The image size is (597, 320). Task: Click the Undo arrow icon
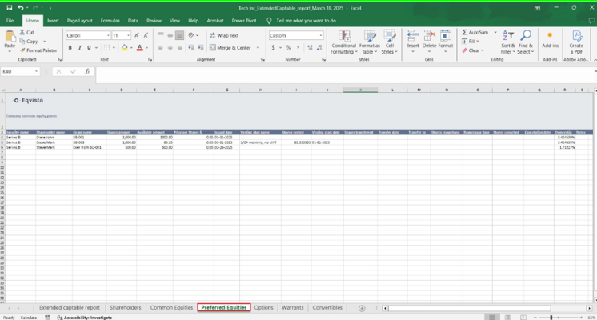21,8
